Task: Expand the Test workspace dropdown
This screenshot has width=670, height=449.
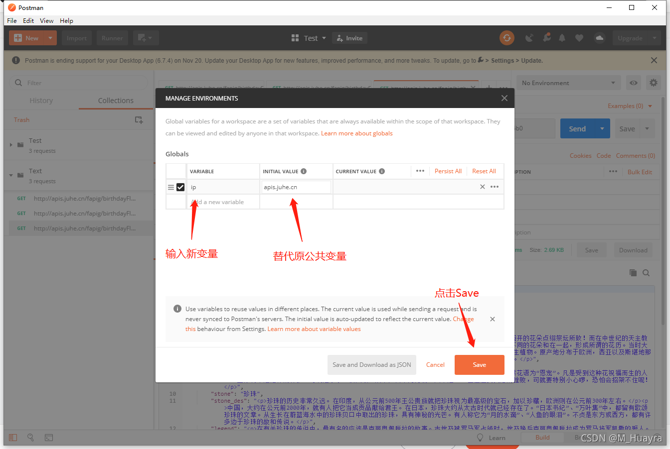Action: pyautogui.click(x=309, y=38)
